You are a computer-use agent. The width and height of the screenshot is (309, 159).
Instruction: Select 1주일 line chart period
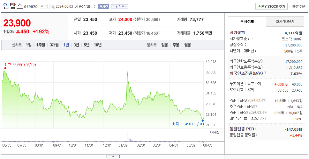click(41, 45)
